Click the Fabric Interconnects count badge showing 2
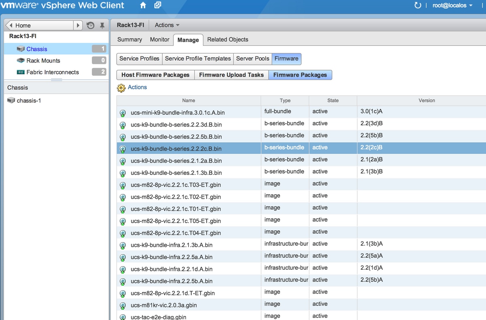 tap(99, 72)
